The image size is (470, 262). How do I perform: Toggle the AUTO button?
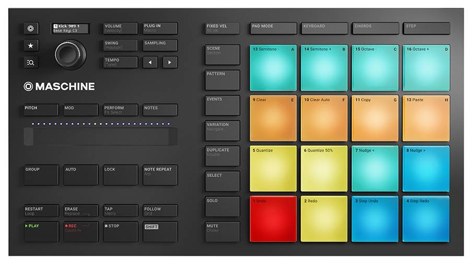click(x=81, y=175)
